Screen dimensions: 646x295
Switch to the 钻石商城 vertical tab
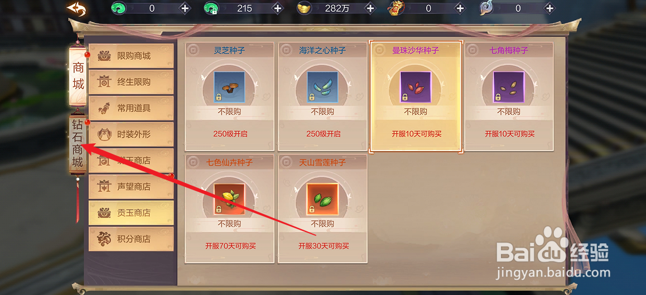click(x=78, y=145)
